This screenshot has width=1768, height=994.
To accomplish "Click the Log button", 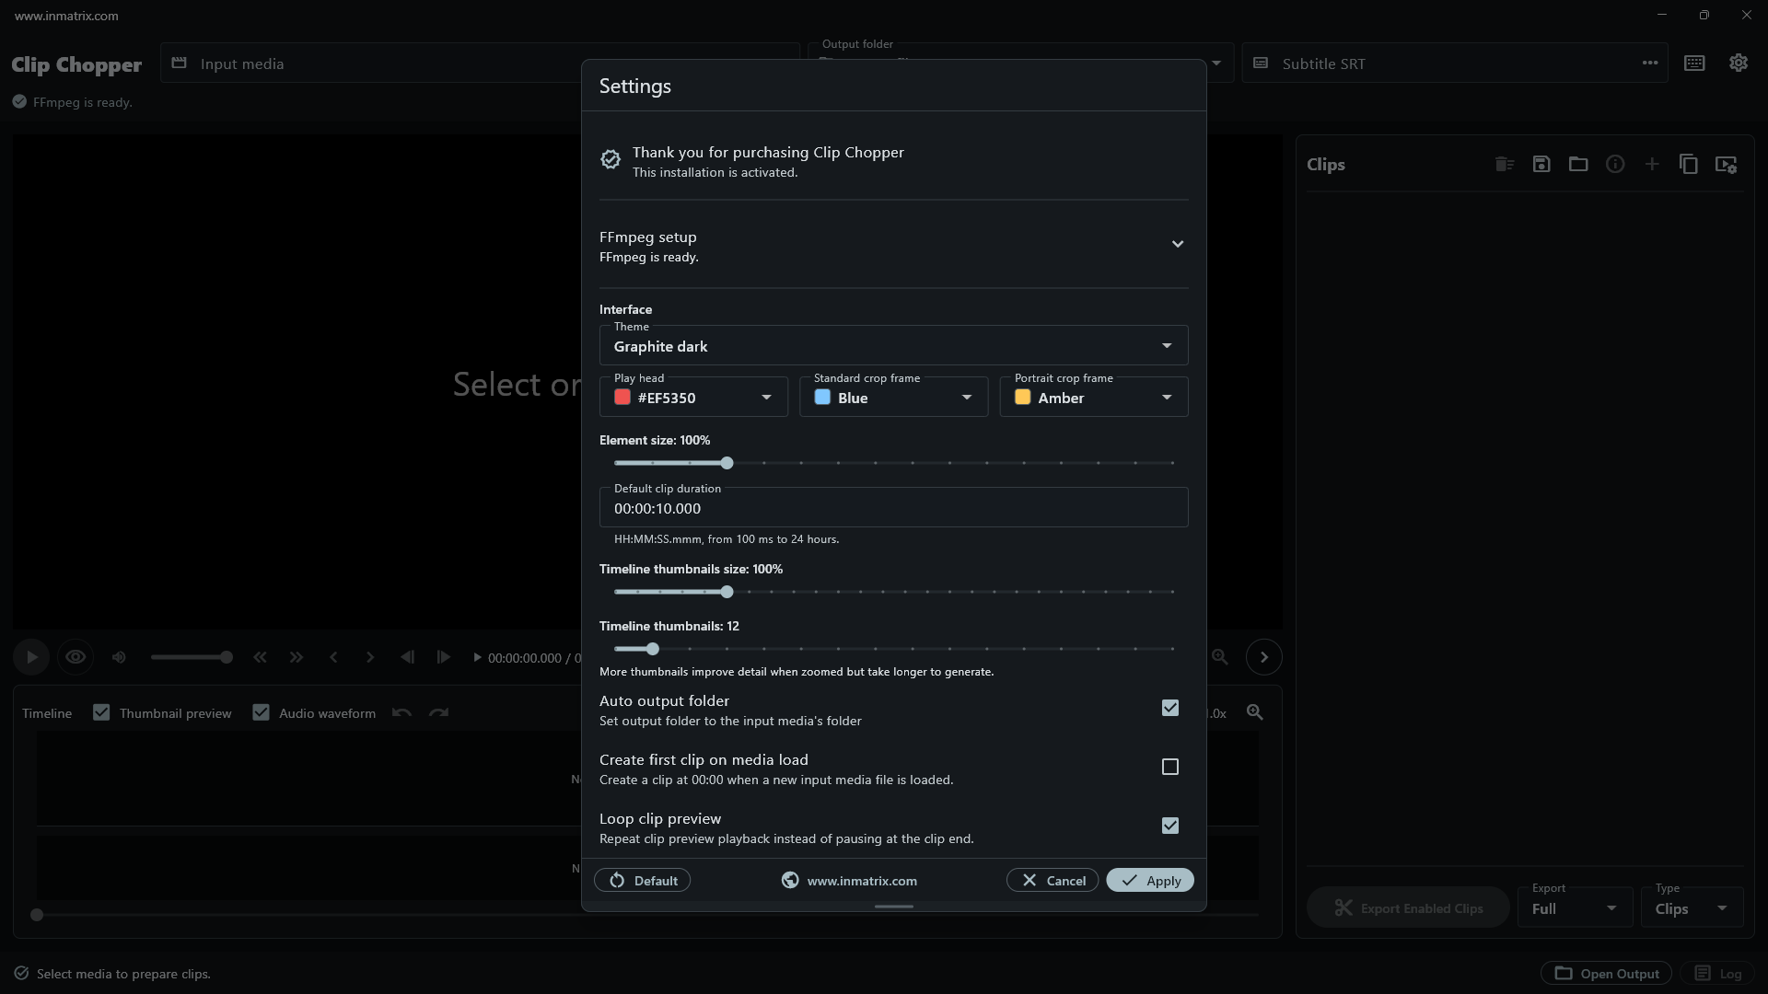I will (1717, 973).
